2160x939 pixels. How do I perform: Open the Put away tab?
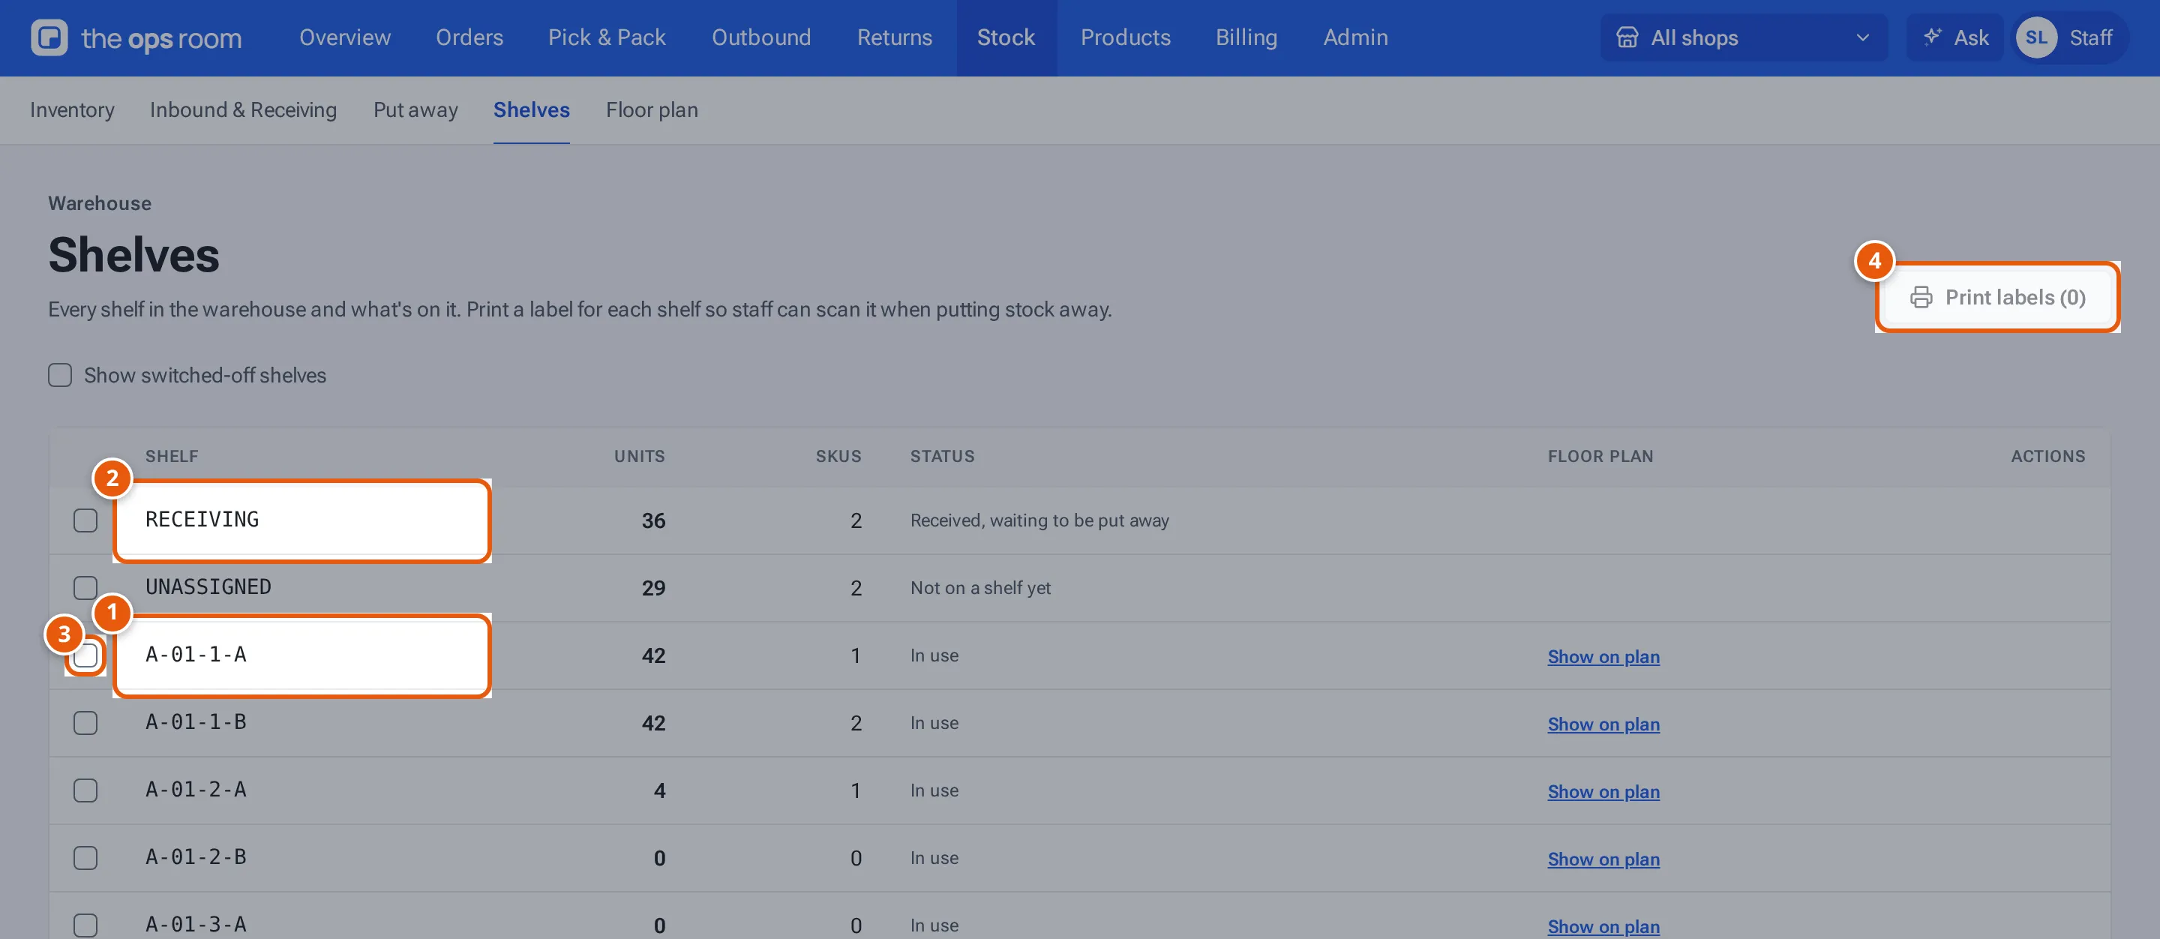pos(416,109)
